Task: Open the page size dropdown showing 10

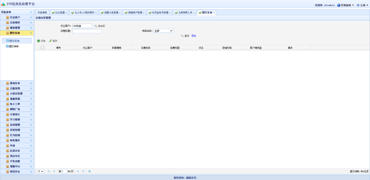Action: 40,171
